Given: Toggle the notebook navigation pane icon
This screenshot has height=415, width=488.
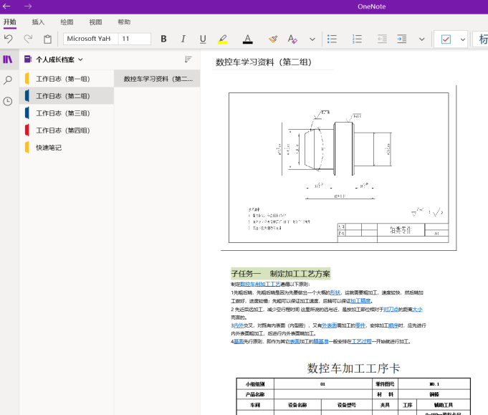Looking at the screenshot, I should 8,59.
